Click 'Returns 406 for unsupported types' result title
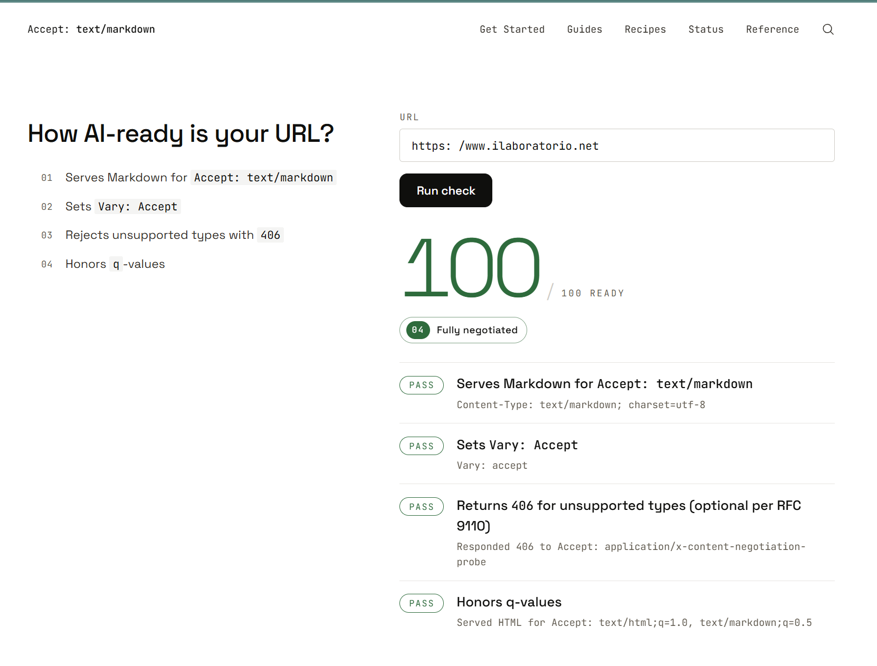Screen dimensions: 877x666 coord(629,516)
